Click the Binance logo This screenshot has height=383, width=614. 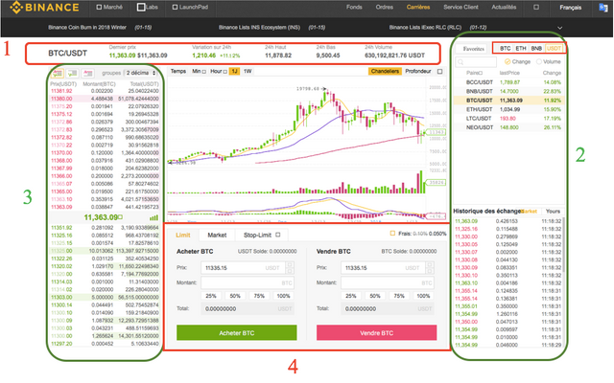tap(44, 7)
